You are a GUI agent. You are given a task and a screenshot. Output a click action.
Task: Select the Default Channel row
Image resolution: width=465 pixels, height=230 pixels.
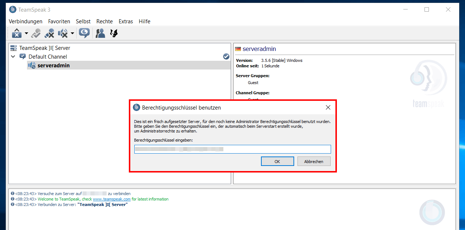(x=120, y=56)
